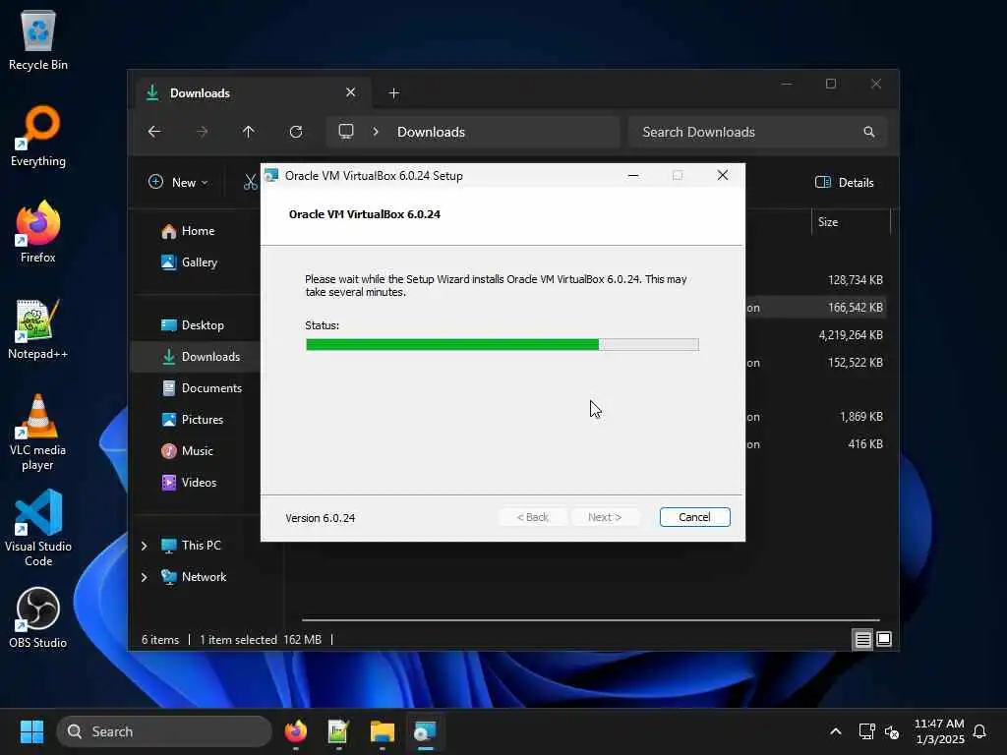The width and height of the screenshot is (1007, 755).
Task: Click the installation progress bar
Action: click(503, 345)
